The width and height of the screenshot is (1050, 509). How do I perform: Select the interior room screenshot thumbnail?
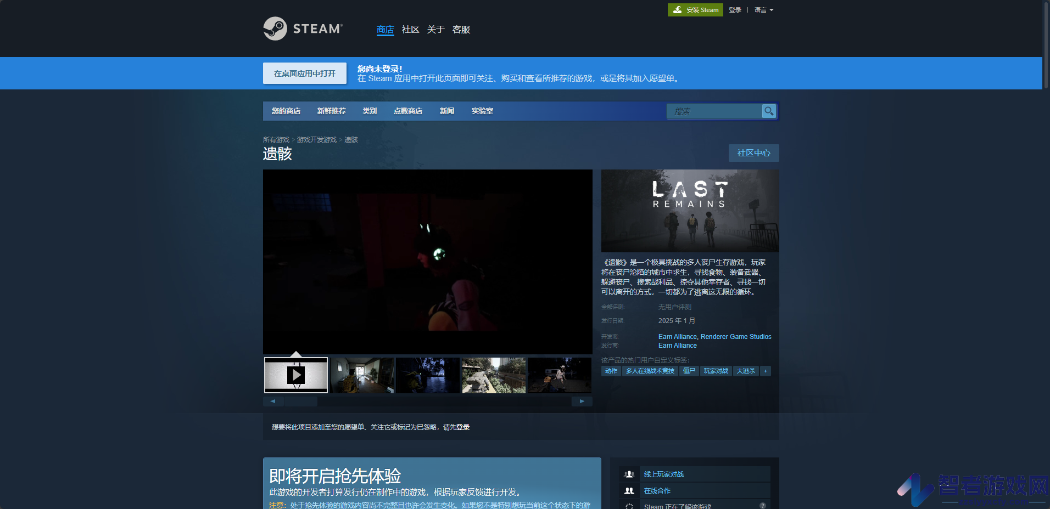tap(362, 375)
